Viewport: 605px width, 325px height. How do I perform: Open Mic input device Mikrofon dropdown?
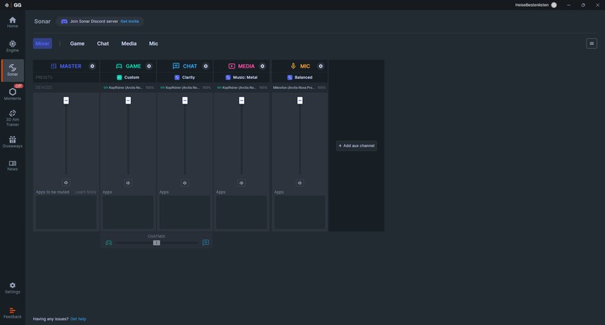[300, 87]
